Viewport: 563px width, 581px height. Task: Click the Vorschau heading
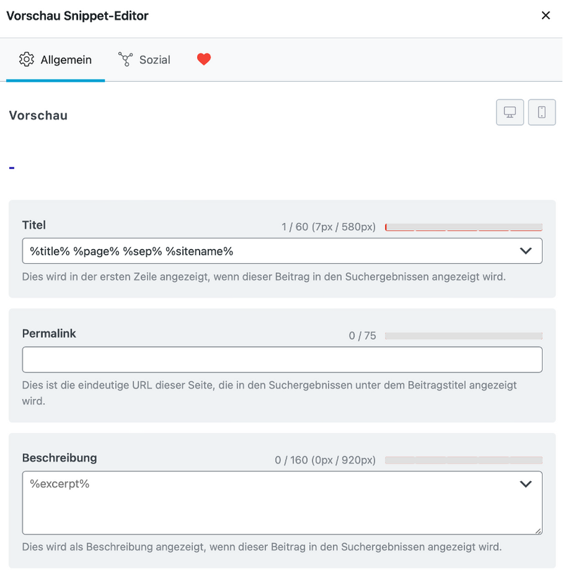(38, 115)
